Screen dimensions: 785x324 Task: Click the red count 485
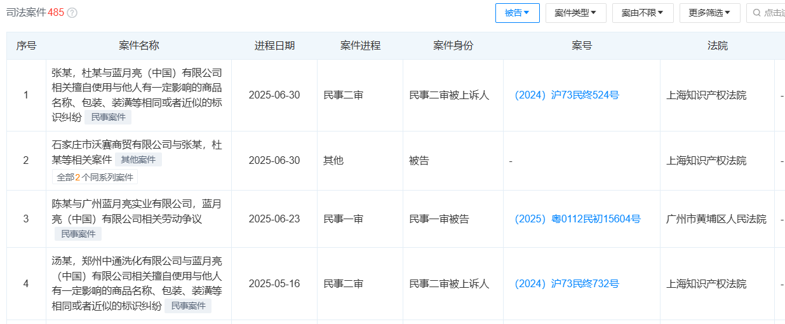[x=56, y=13]
